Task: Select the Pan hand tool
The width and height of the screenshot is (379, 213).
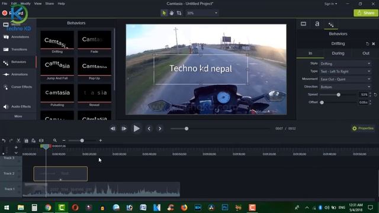Action: point(171,13)
